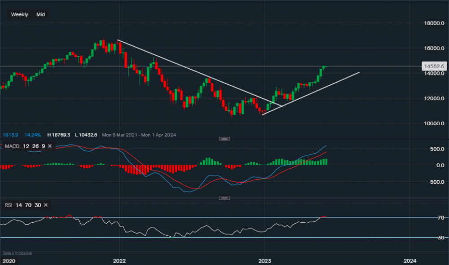
Task: Click the current price tag 14552.6
Action: (434, 66)
